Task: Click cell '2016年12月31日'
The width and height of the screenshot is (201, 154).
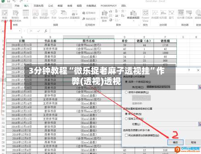Action: 22,45
